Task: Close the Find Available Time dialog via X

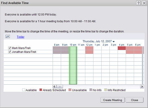Action: coord(144,3)
